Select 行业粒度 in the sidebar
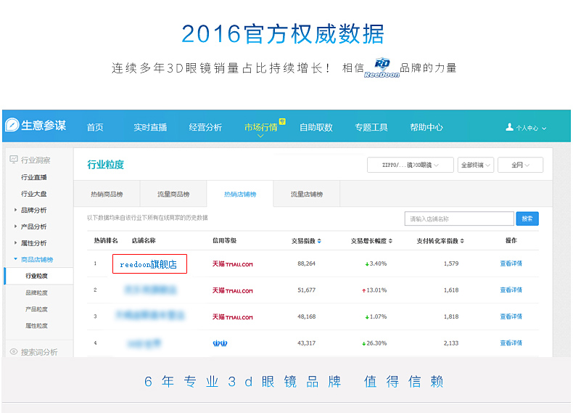Image resolution: width=573 pixels, height=413 pixels. (x=36, y=276)
